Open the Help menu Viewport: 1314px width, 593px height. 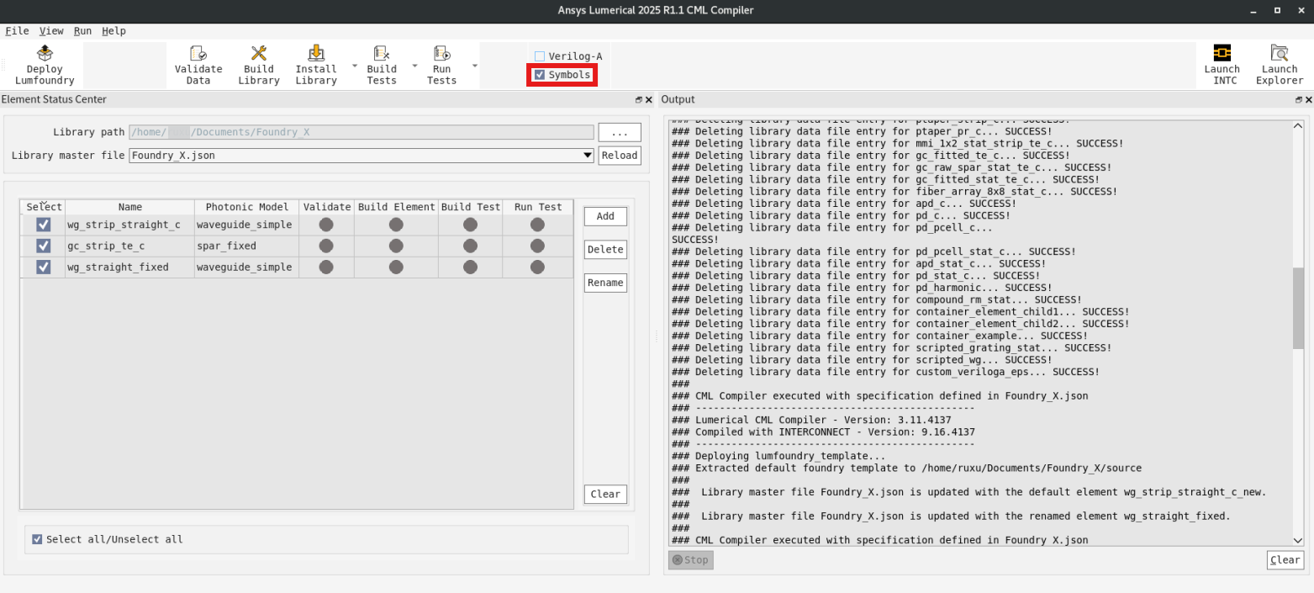[x=113, y=31]
